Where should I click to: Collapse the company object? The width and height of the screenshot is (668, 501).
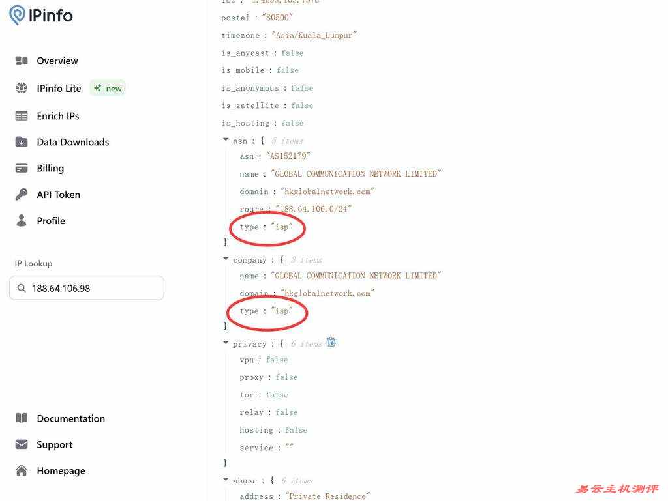click(x=226, y=259)
